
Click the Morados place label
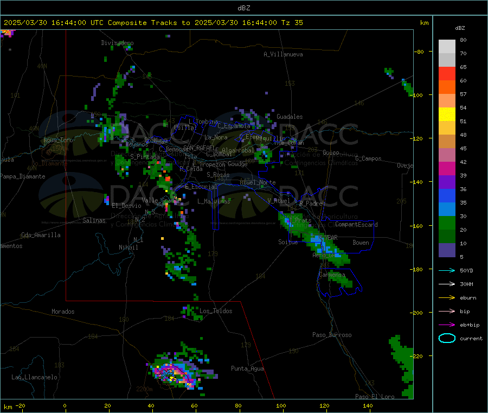[x=63, y=312]
